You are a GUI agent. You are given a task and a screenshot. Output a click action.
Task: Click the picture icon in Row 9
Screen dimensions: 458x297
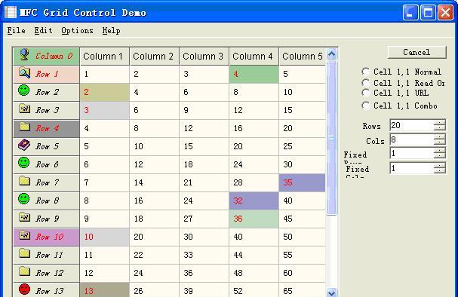pos(25,217)
